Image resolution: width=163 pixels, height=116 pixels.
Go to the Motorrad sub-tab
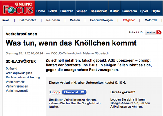click(x=151, y=20)
